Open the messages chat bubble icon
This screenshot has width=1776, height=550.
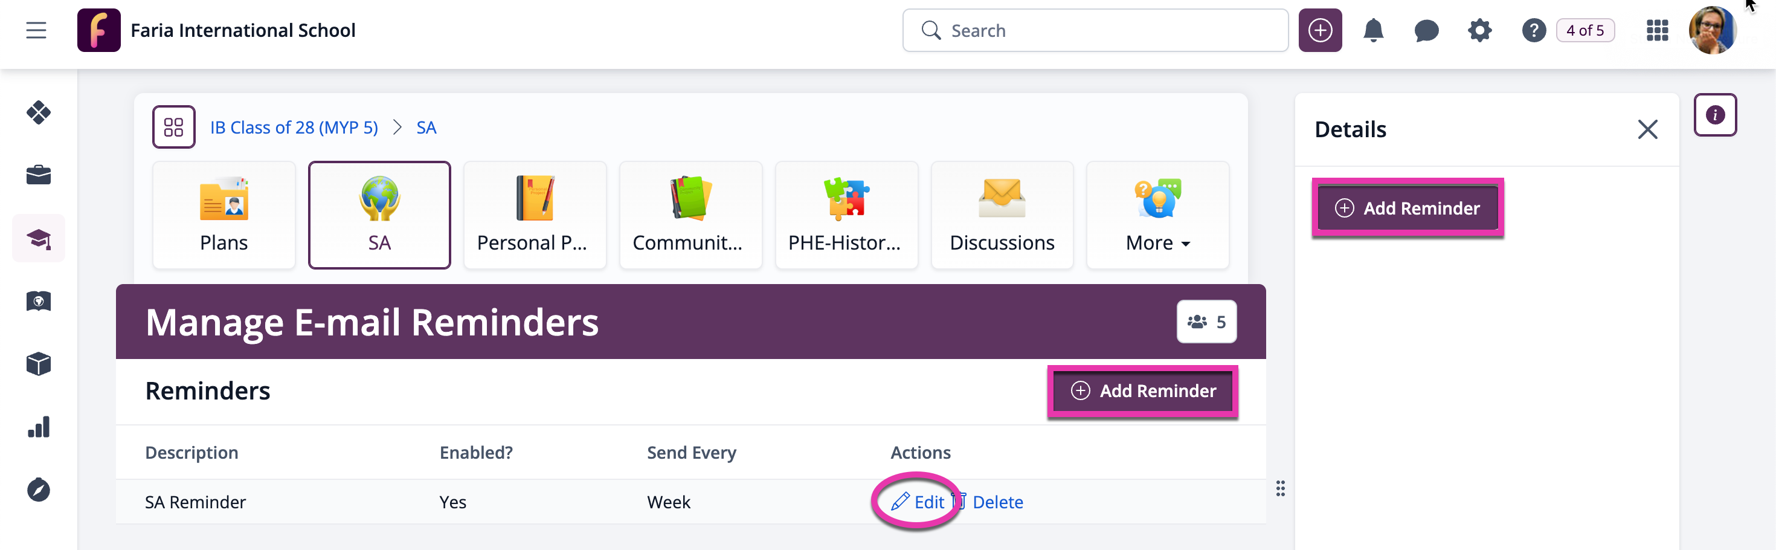1426,30
